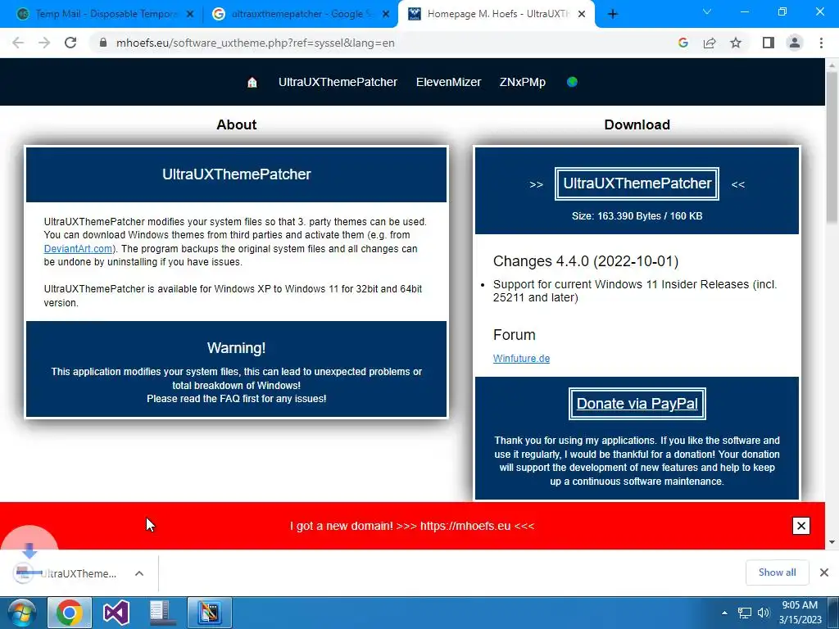This screenshot has height=629, width=839.
Task: Click the Changes 4.4.0 heading
Action: coord(586,261)
